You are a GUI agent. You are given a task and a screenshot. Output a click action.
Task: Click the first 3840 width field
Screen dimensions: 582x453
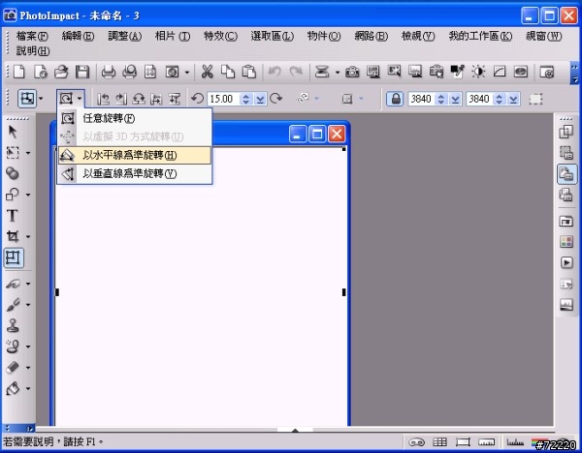coord(422,99)
